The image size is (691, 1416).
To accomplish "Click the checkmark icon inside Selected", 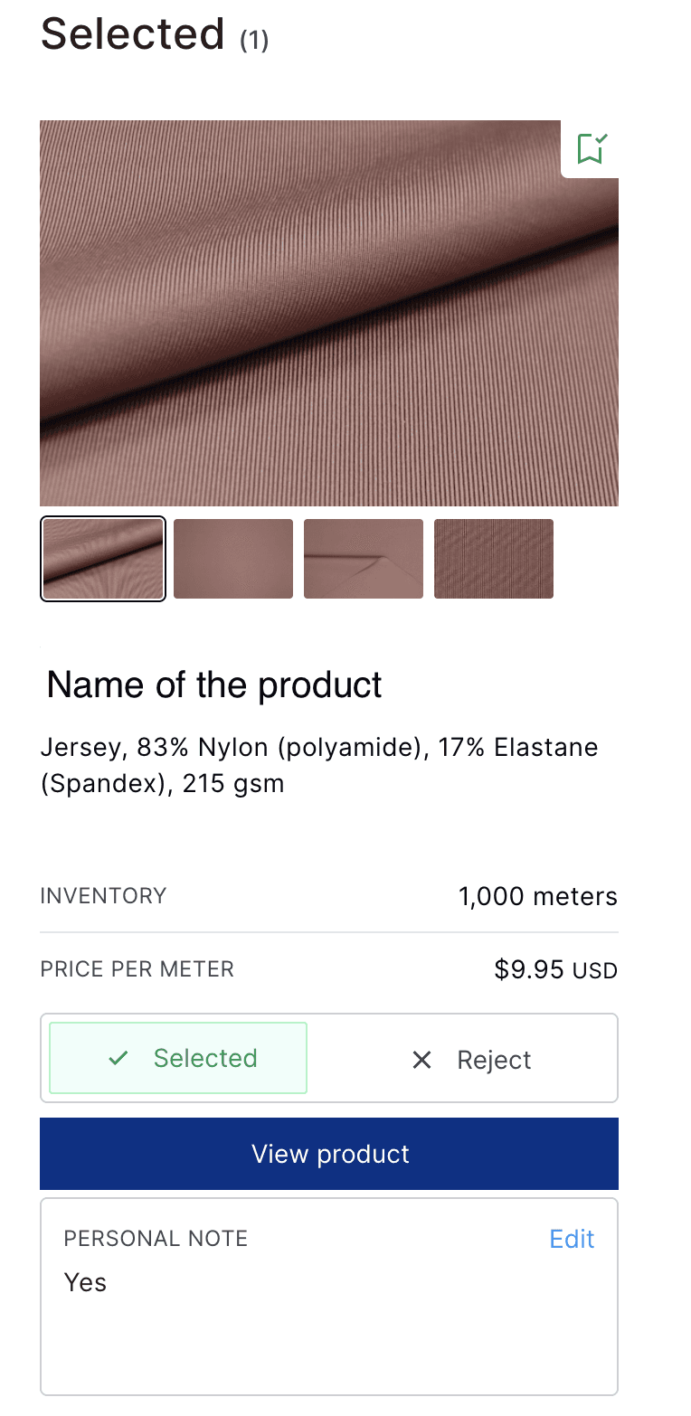I will click(118, 1058).
